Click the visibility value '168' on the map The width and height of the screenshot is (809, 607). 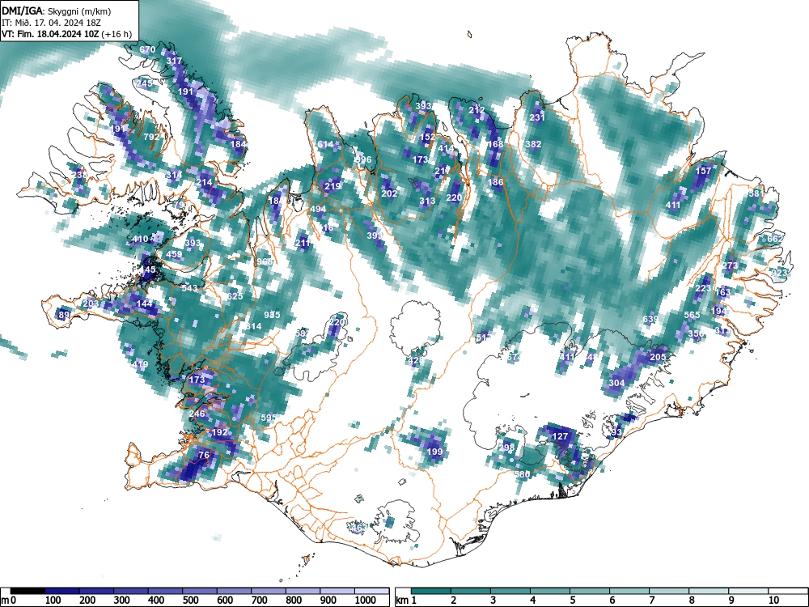tap(495, 145)
